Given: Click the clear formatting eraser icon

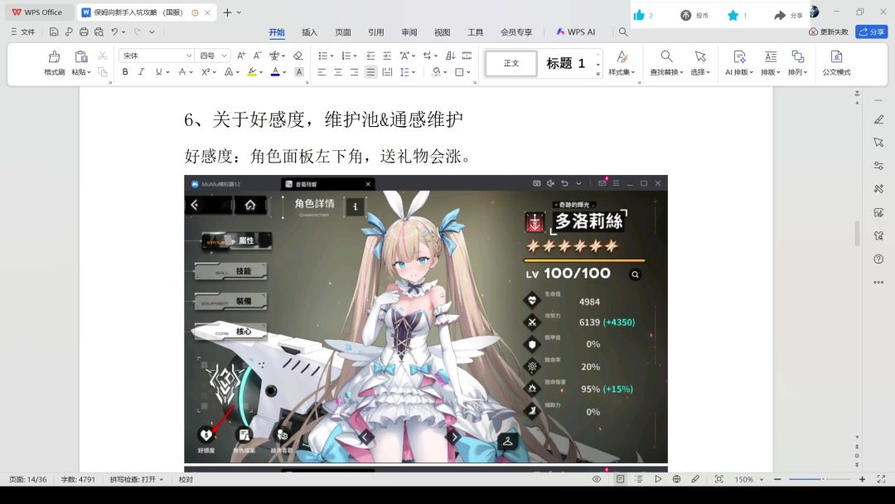Looking at the screenshot, I should [298, 56].
